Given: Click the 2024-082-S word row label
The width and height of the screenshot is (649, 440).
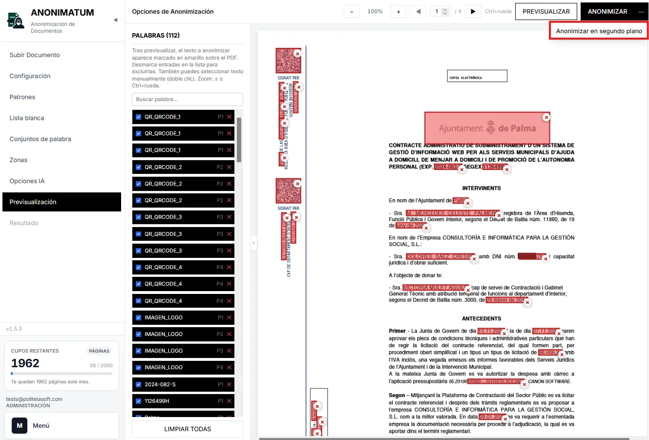Looking at the screenshot, I should click(x=160, y=384).
